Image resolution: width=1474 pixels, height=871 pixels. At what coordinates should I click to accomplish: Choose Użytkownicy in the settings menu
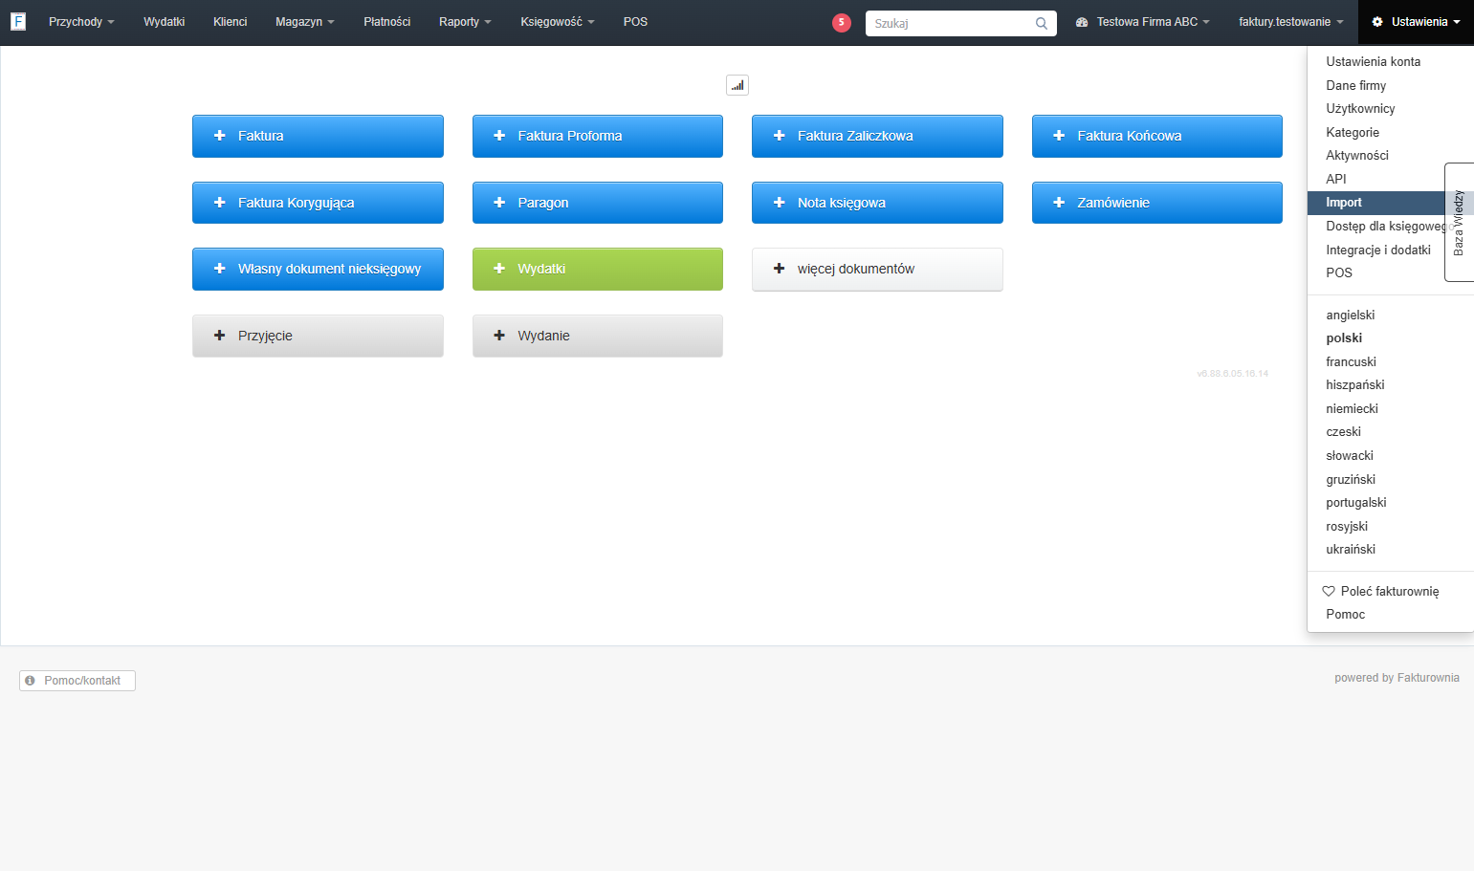[1360, 109]
